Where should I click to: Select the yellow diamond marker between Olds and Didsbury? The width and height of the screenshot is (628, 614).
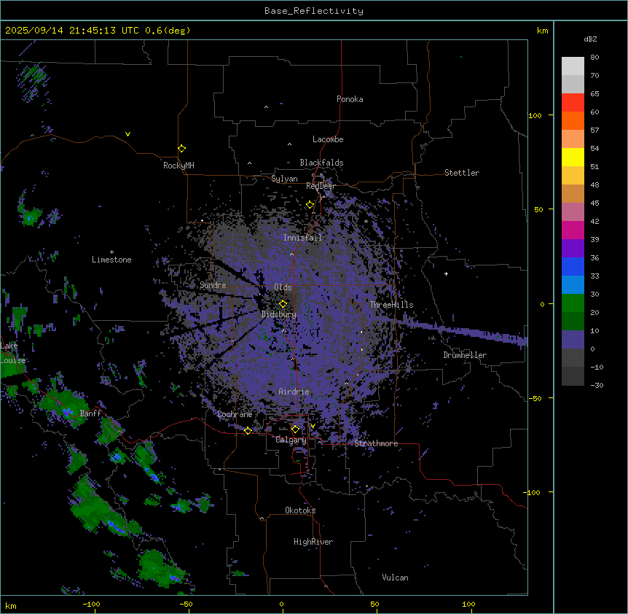pyautogui.click(x=283, y=304)
